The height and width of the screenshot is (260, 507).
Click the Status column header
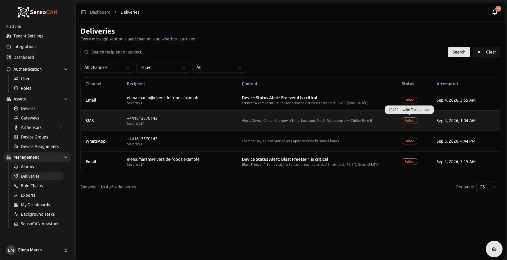408,84
